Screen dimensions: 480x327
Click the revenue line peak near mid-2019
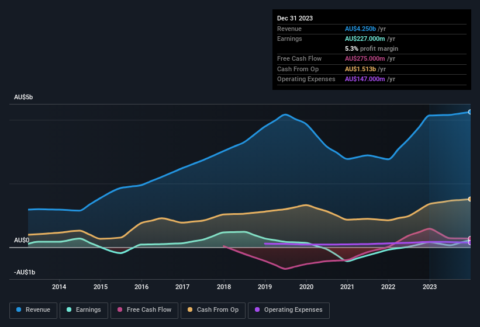[x=285, y=114]
